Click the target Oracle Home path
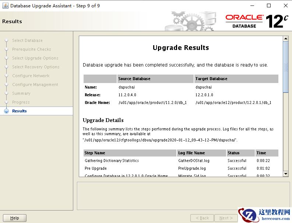The image size is (292, 223). point(233,102)
